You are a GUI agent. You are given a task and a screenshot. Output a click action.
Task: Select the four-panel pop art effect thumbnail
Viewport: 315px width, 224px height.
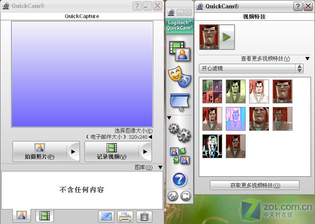[x=213, y=91]
